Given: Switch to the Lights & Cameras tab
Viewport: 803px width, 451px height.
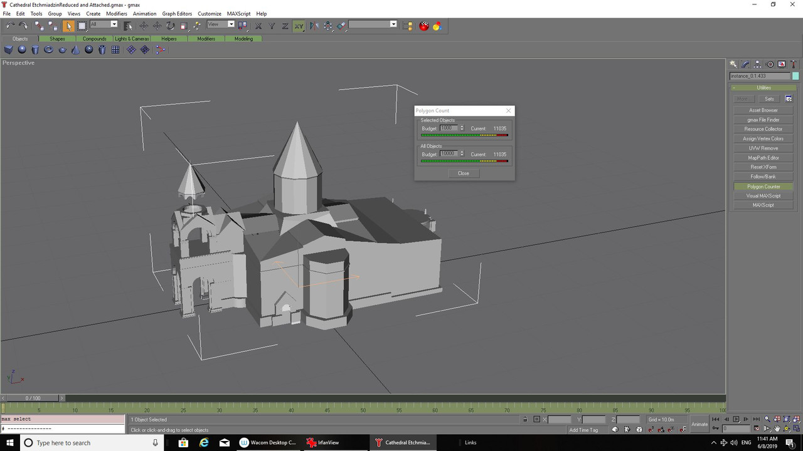Looking at the screenshot, I should tap(132, 39).
